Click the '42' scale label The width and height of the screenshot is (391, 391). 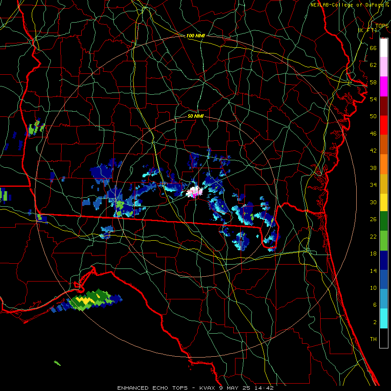373,151
